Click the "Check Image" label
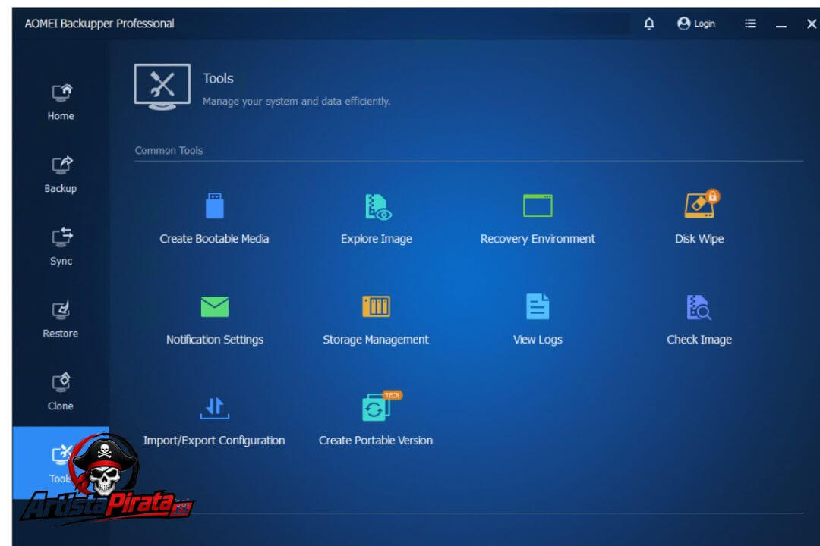The width and height of the screenshot is (820, 546). click(x=699, y=340)
